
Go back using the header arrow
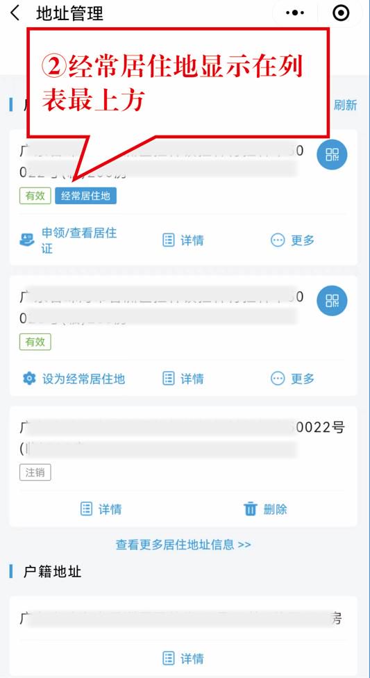[x=15, y=13]
